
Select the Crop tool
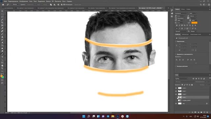[2, 22]
